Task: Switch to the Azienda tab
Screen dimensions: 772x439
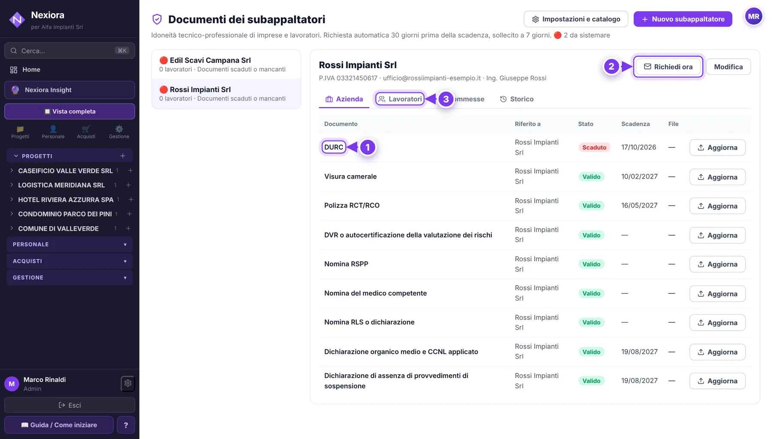Action: coord(344,99)
